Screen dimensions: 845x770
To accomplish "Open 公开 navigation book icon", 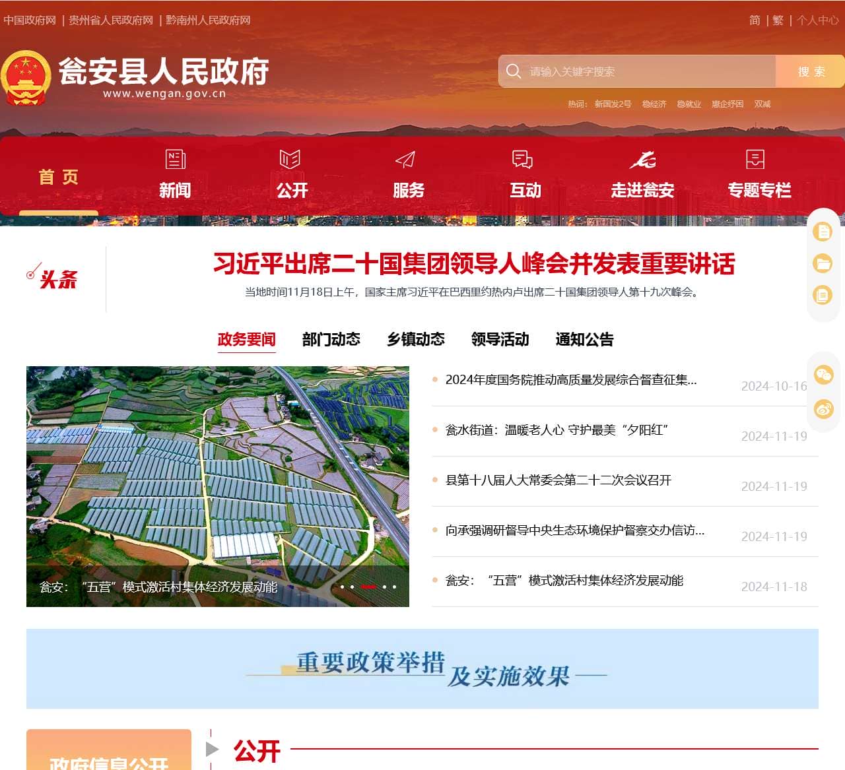I will (x=290, y=160).
